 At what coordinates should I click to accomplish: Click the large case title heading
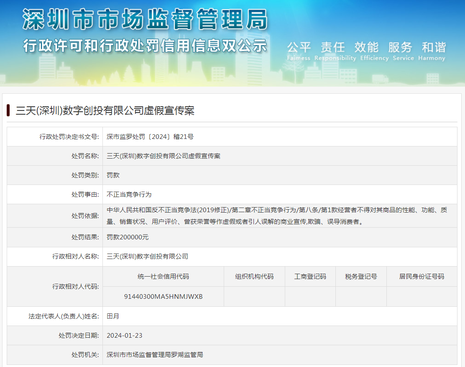tap(105, 110)
